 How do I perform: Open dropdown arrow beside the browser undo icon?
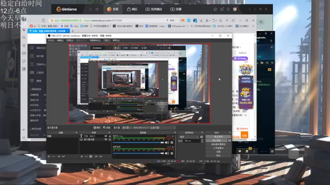(217, 21)
